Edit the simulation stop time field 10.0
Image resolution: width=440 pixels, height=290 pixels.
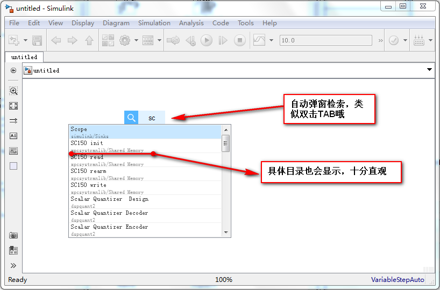(x=326, y=40)
